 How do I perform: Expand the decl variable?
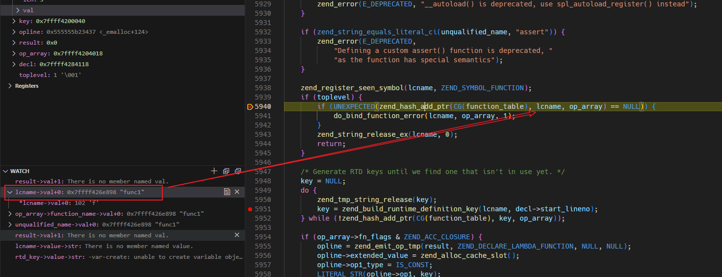14,64
